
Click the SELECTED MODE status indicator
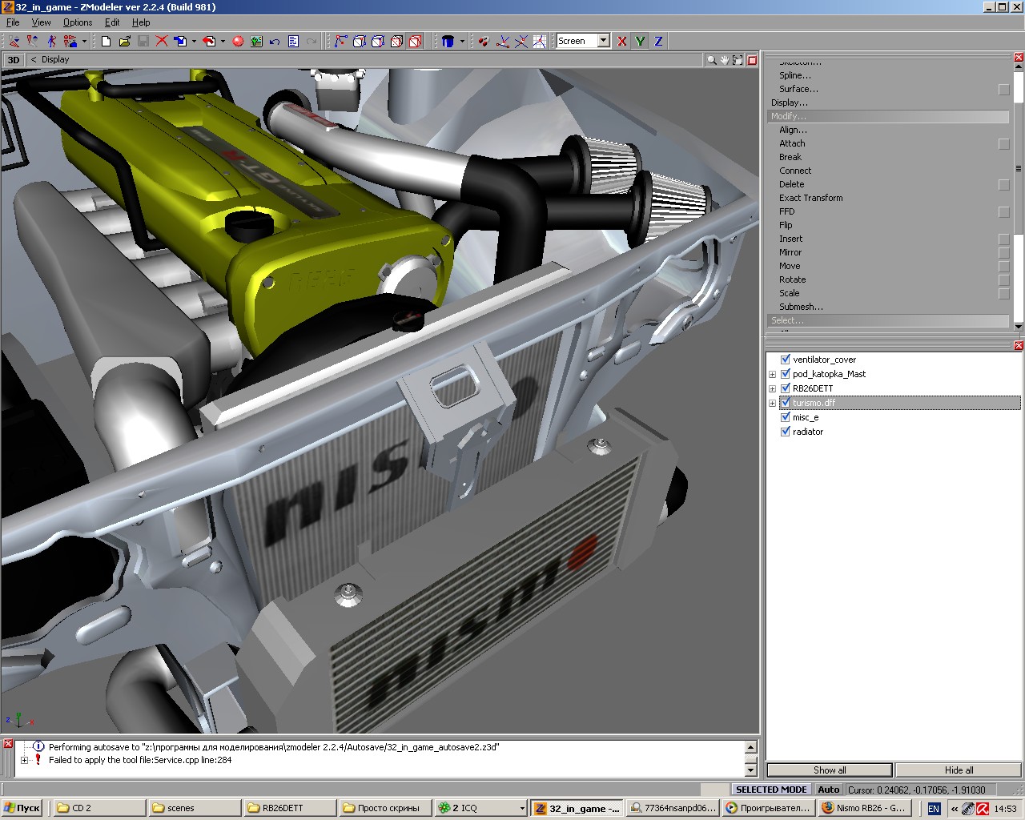772,790
